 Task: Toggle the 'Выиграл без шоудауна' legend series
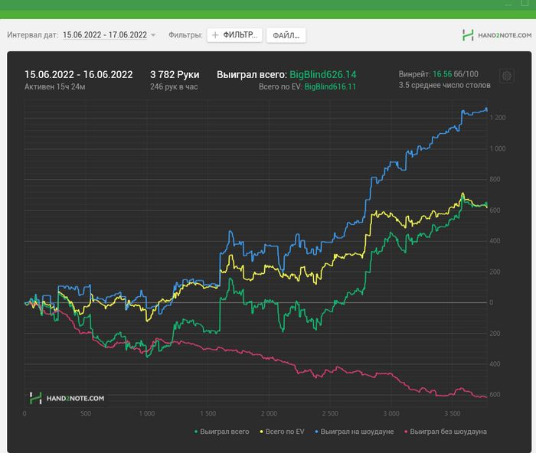point(446,432)
